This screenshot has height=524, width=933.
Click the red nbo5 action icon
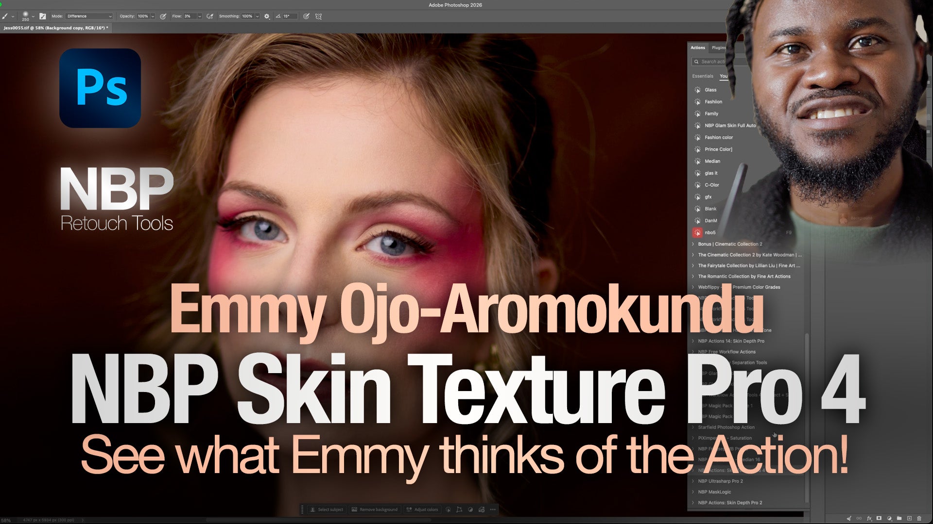pos(697,233)
